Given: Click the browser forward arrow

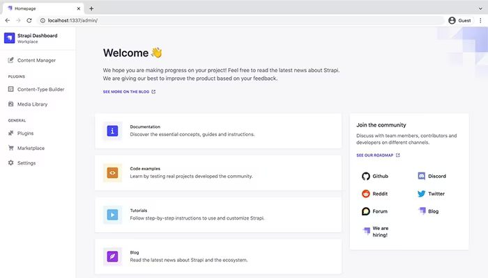Looking at the screenshot, I should pyautogui.click(x=18, y=20).
